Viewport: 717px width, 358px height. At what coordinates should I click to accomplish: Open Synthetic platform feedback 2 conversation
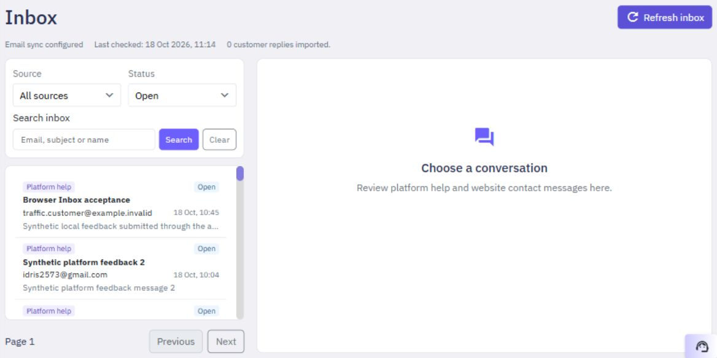click(x=121, y=268)
